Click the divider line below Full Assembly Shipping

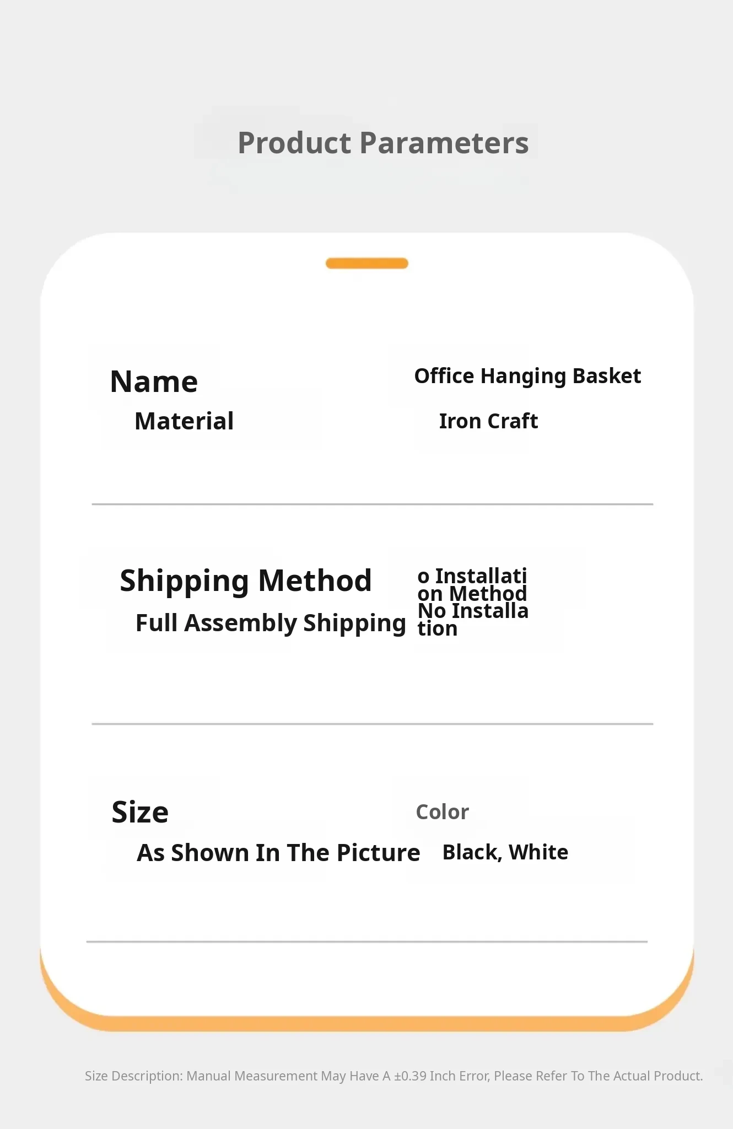[x=372, y=724]
